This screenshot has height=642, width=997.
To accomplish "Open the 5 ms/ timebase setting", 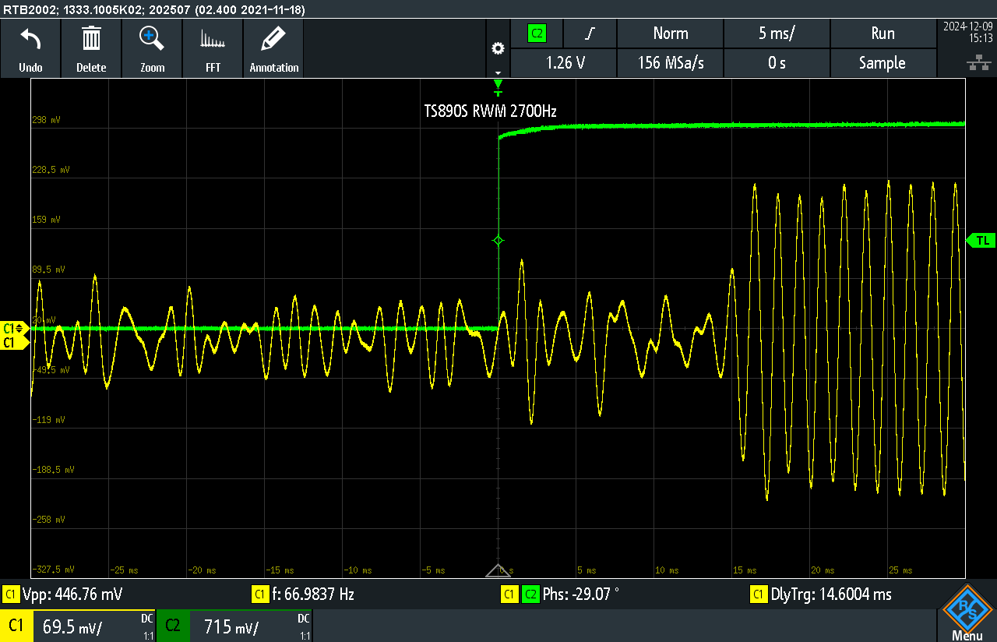I will point(777,34).
